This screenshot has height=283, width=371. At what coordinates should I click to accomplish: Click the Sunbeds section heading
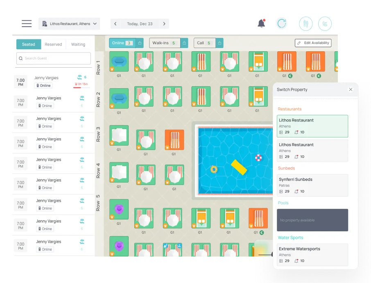point(286,168)
